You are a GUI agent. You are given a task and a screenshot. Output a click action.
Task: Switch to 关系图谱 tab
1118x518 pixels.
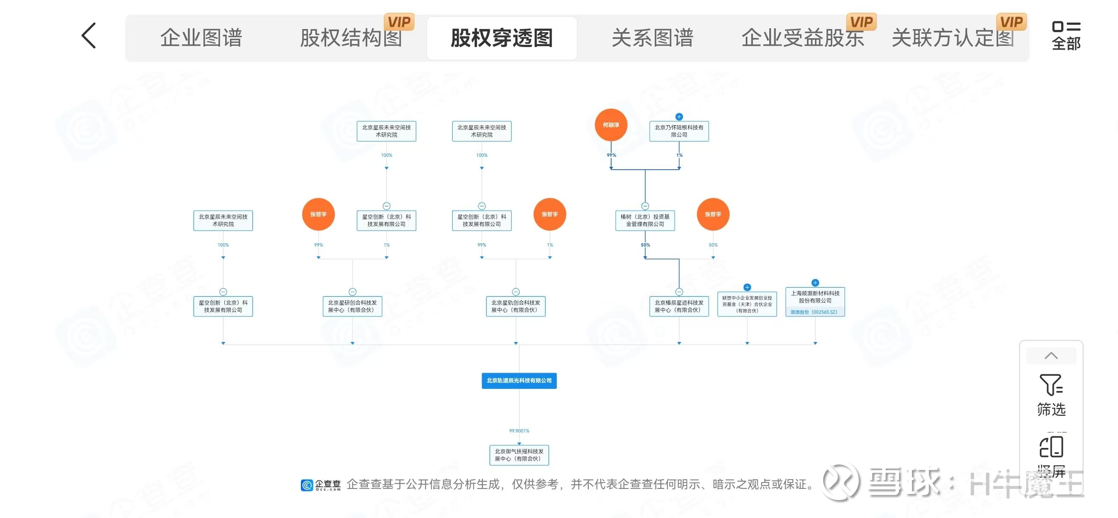(652, 38)
